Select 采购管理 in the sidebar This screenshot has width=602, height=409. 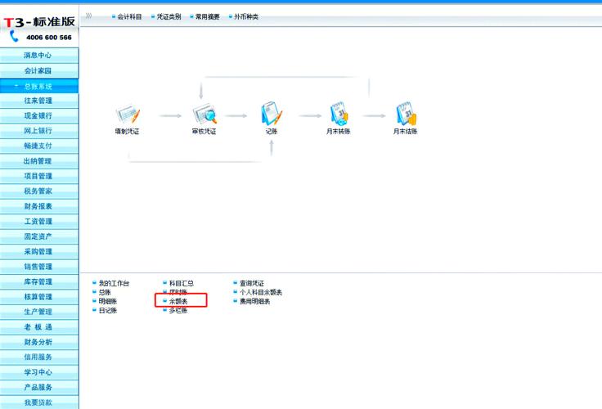39,252
